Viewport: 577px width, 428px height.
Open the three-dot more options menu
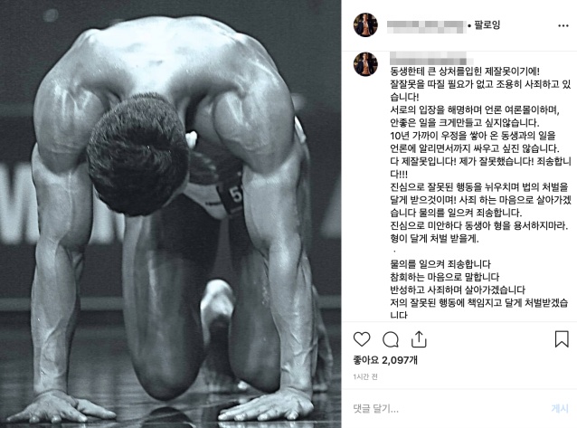[x=563, y=25]
